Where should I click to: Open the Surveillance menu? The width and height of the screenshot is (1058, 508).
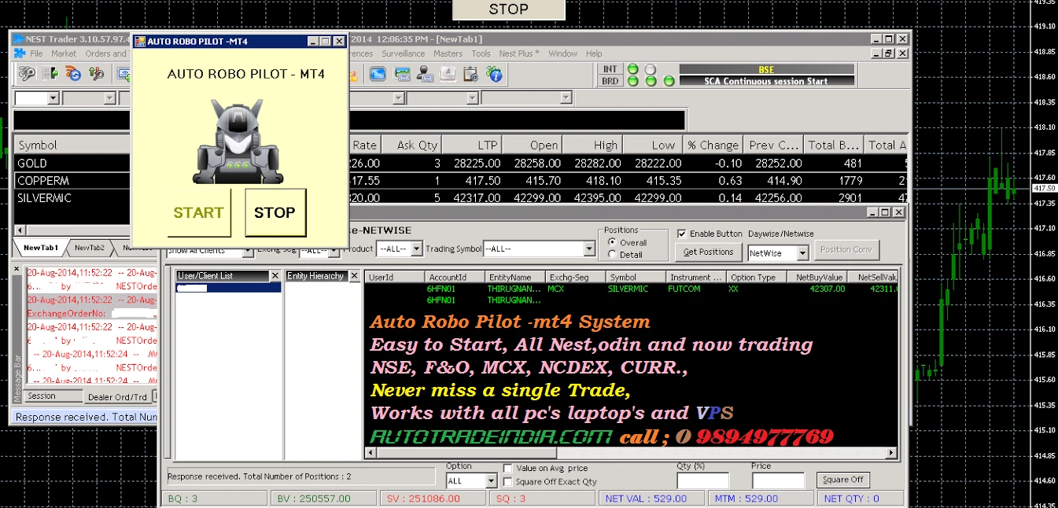point(404,53)
